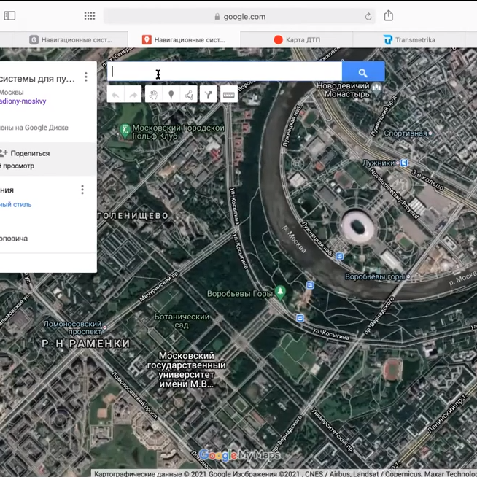Reload the page from the address bar
The image size is (477, 477).
tap(368, 16)
